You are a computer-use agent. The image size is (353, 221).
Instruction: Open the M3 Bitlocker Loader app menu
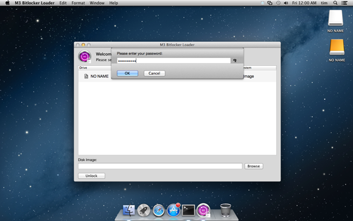click(35, 3)
